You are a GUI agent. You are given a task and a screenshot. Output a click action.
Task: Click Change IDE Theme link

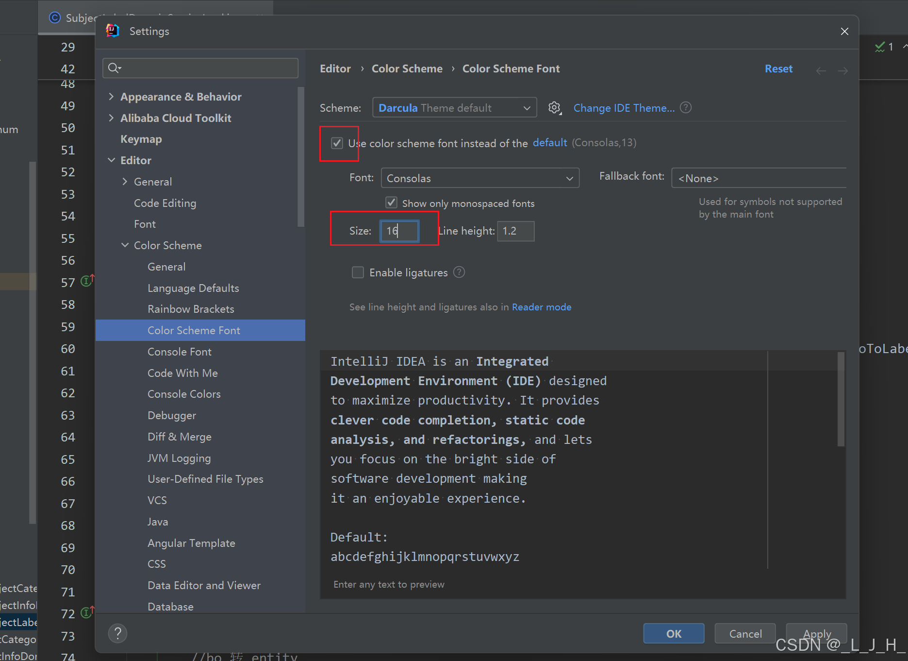point(624,108)
